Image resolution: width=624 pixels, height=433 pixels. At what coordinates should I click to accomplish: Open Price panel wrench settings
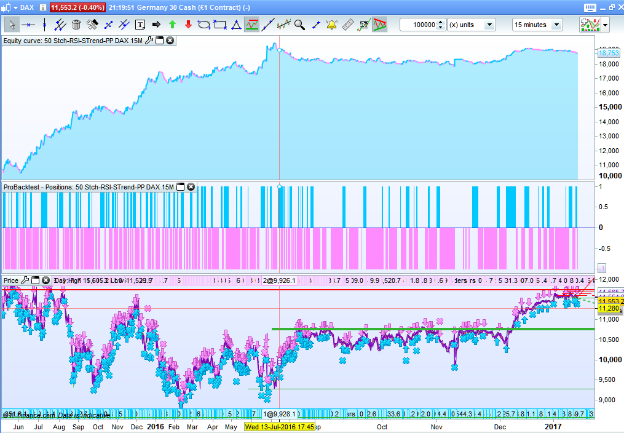click(x=25, y=280)
